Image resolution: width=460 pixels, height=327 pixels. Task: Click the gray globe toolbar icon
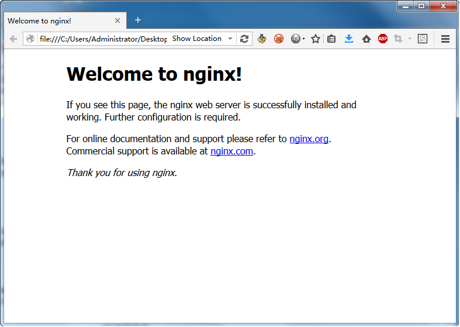click(x=296, y=39)
